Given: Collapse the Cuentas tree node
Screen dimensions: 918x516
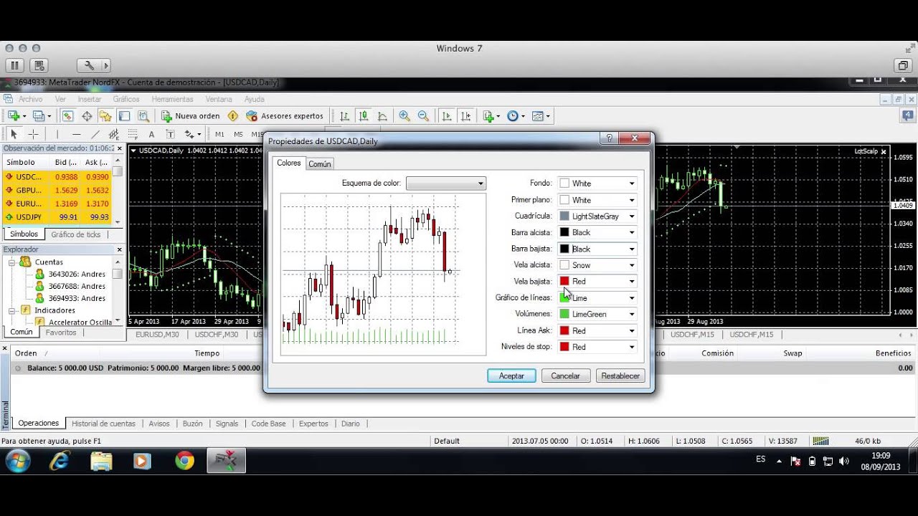Looking at the screenshot, I should [x=13, y=262].
